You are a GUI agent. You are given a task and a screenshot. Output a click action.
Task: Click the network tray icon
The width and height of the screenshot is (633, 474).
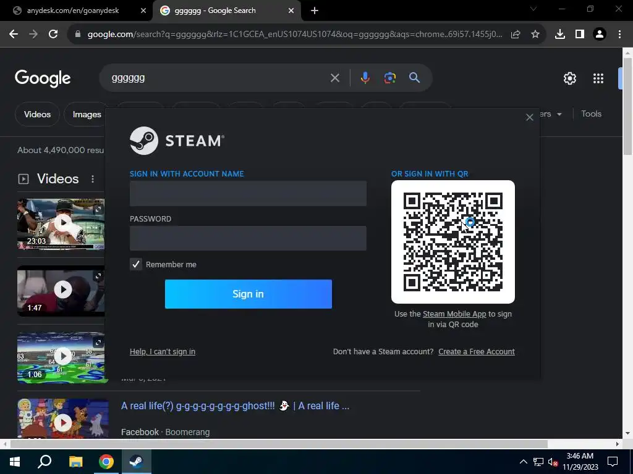click(538, 462)
